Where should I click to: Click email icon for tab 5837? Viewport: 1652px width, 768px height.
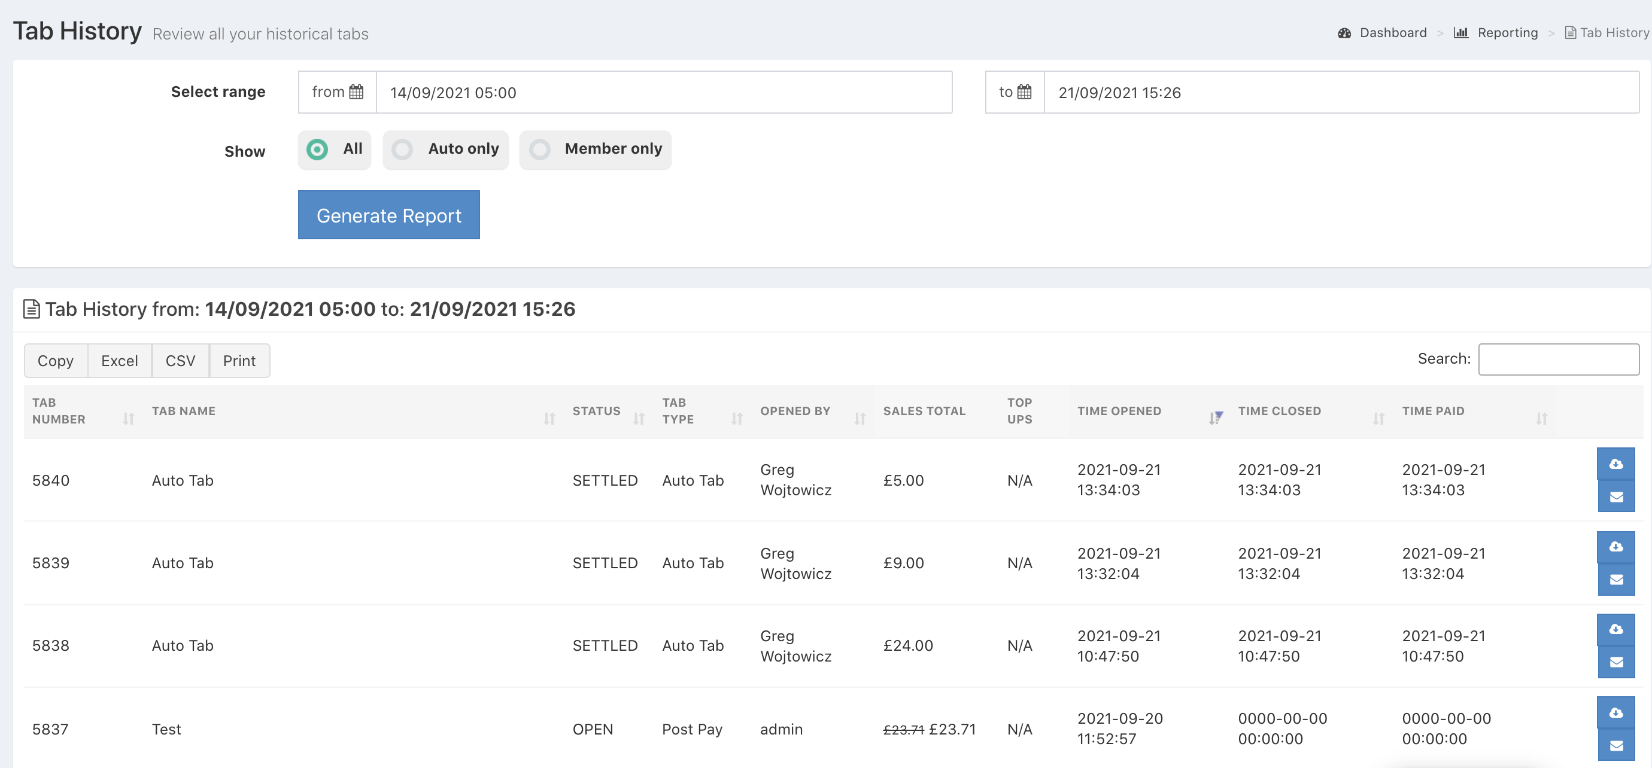tap(1615, 745)
